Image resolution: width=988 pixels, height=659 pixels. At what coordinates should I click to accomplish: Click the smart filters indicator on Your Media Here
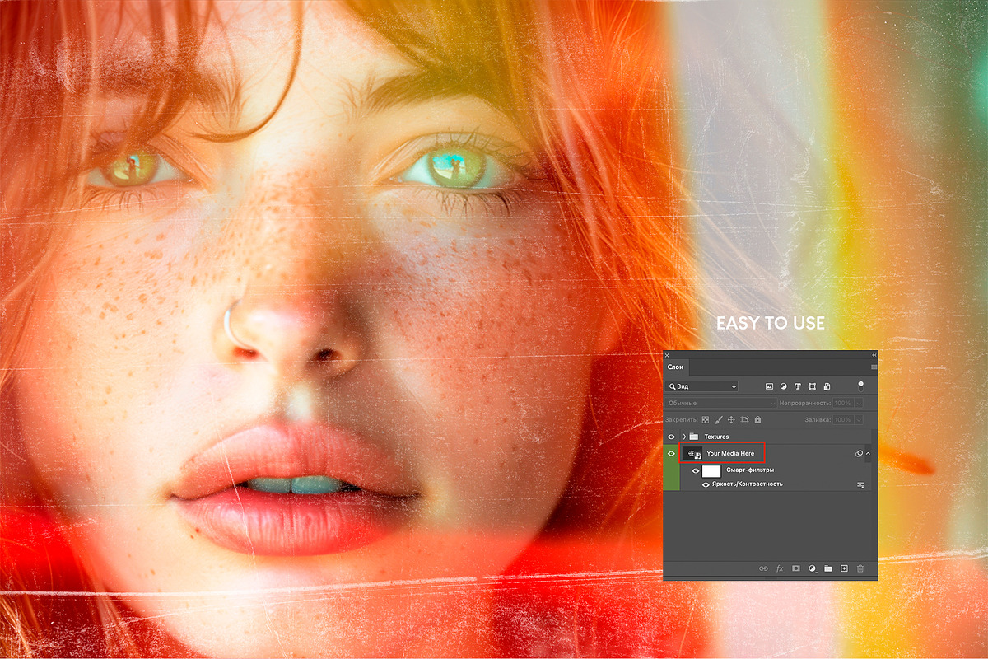[859, 453]
